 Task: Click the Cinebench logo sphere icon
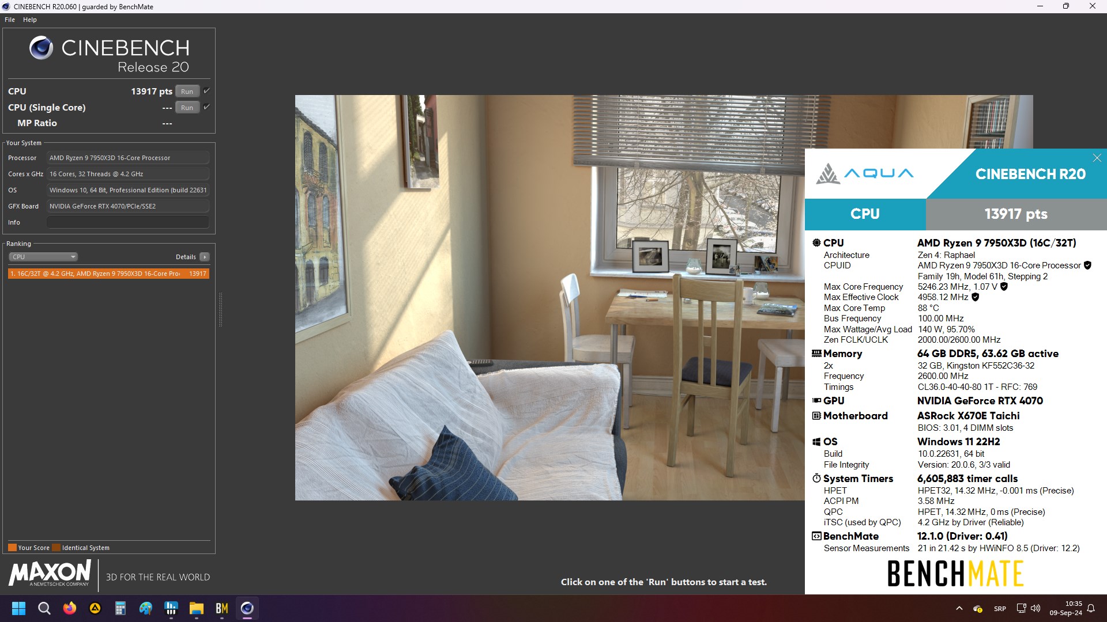[41, 48]
